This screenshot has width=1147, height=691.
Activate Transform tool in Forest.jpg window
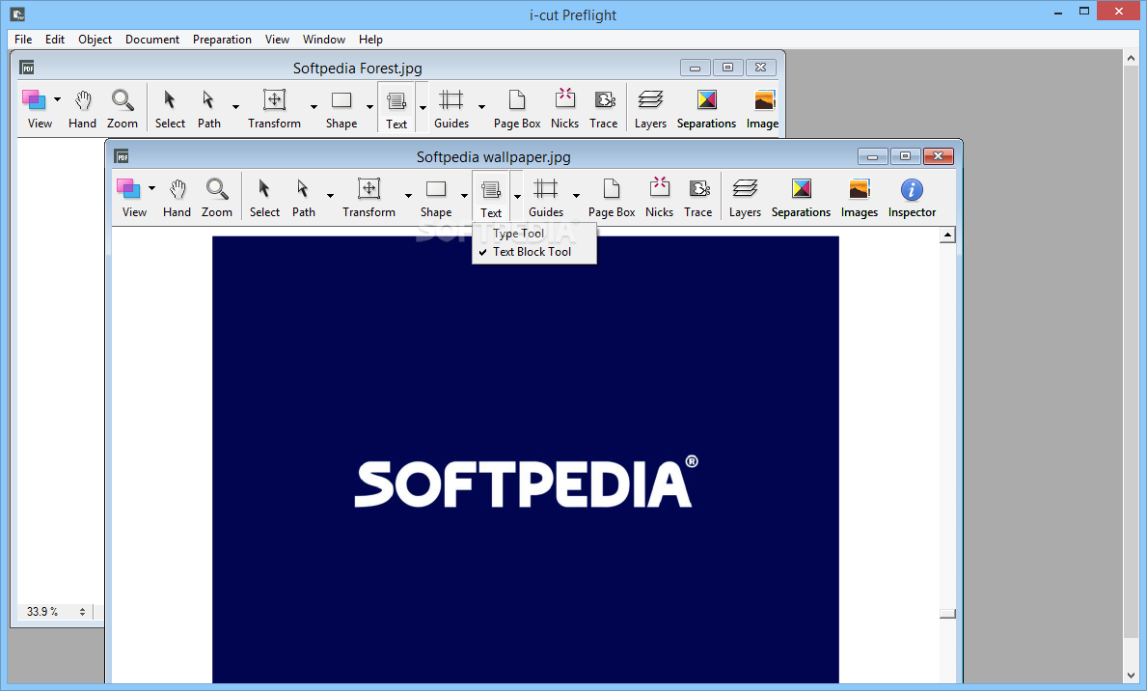(274, 110)
